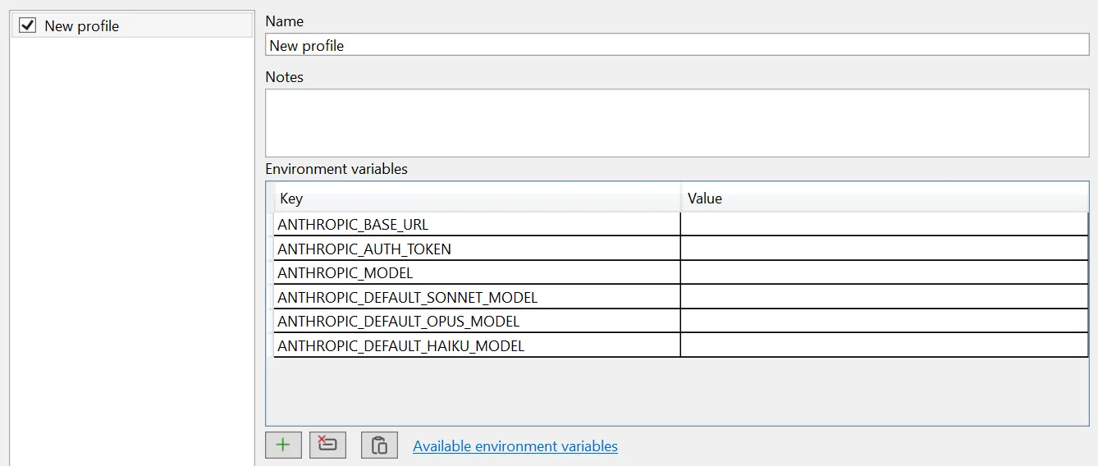1098x466 pixels.
Task: Click the green plus add variable button
Action: click(283, 445)
